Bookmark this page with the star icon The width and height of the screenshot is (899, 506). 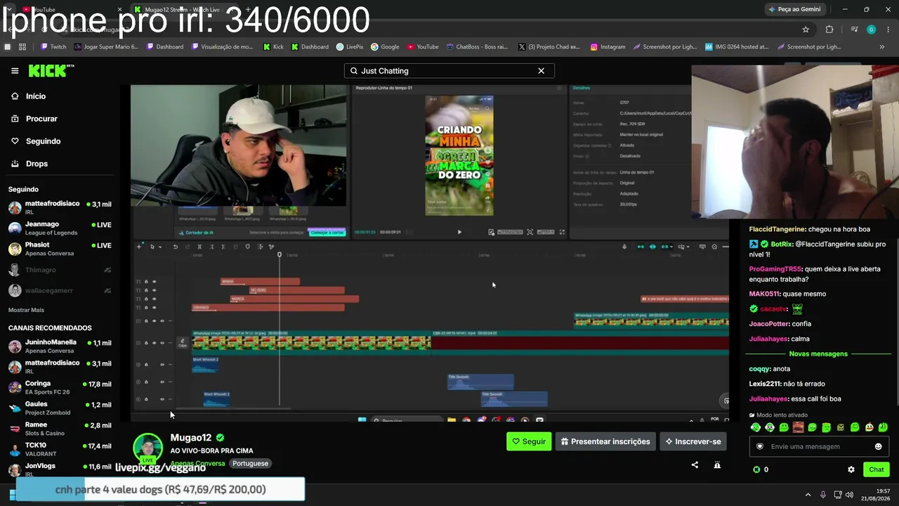coord(806,30)
